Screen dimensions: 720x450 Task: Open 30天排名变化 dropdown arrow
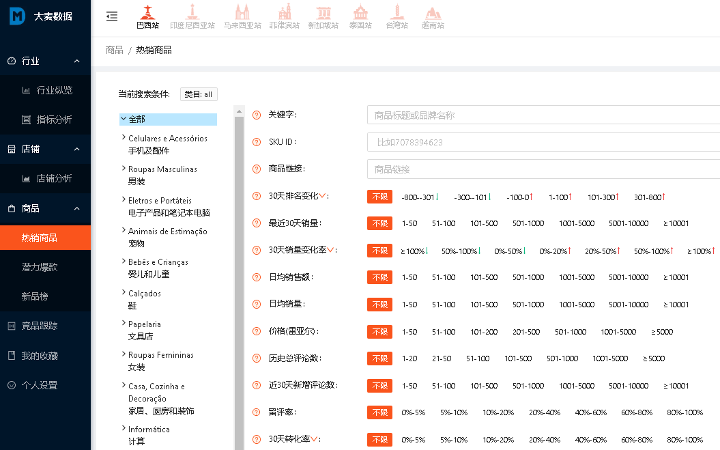[322, 196]
